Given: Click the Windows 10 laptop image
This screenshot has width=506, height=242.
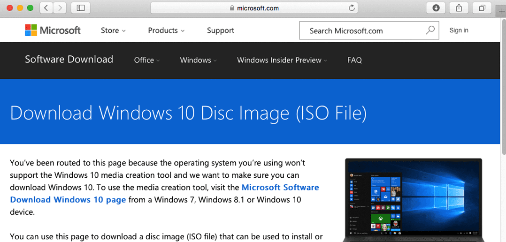Looking at the screenshot, I should [414, 200].
